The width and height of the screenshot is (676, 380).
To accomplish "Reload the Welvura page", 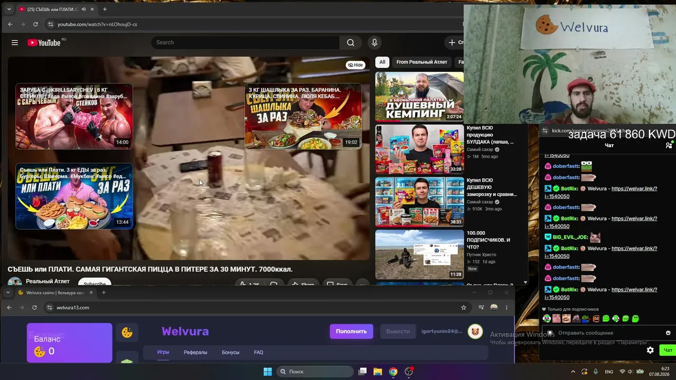I will 34,308.
